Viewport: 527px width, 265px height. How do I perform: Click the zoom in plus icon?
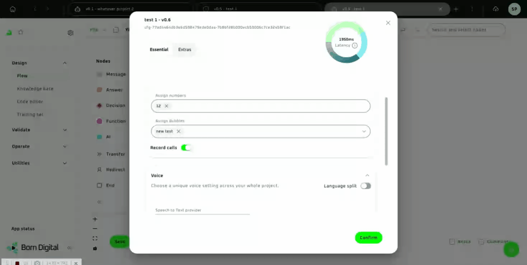pos(95,219)
